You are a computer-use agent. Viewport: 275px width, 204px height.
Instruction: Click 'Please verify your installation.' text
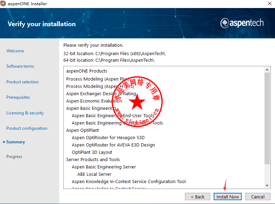pyautogui.click(x=93, y=45)
